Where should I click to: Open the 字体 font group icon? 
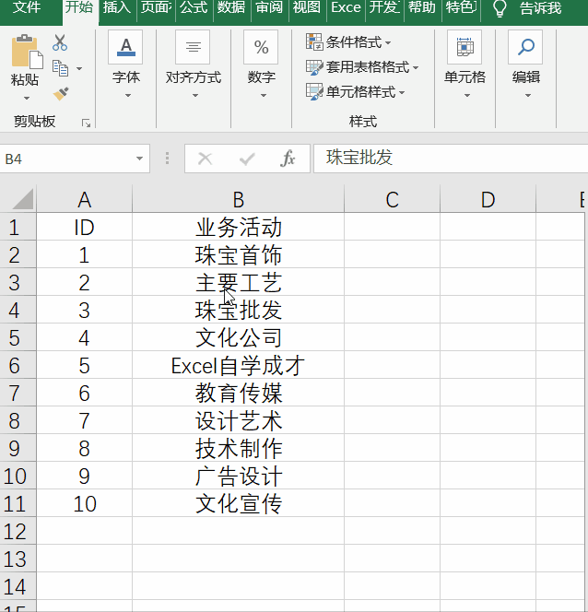(x=125, y=47)
